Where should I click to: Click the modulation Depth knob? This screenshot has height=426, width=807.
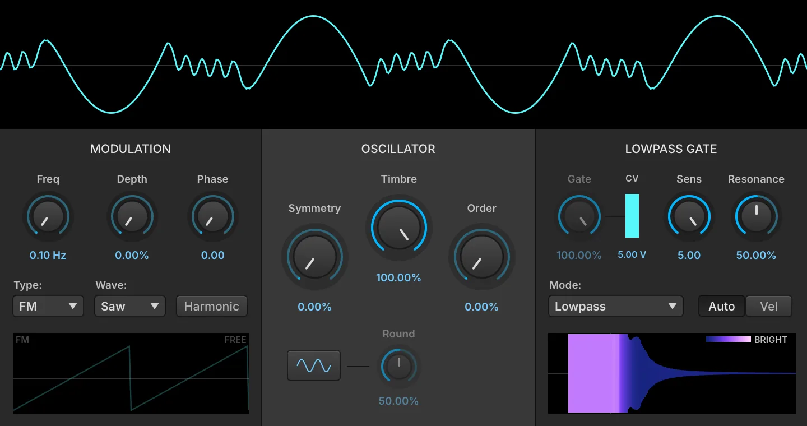click(x=132, y=216)
